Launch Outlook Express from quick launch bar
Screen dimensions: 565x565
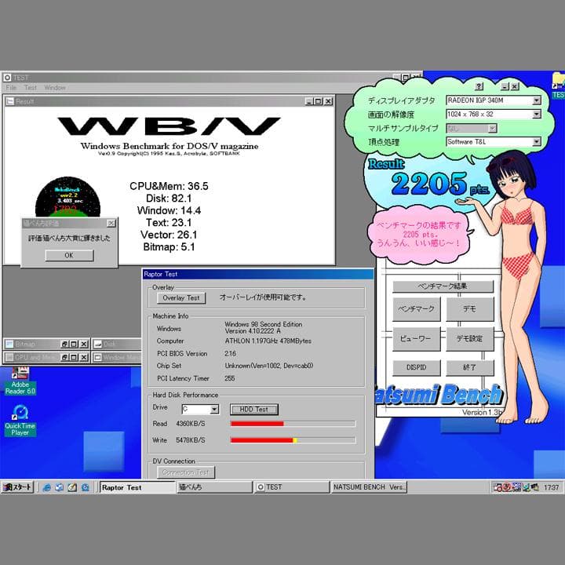click(x=59, y=487)
